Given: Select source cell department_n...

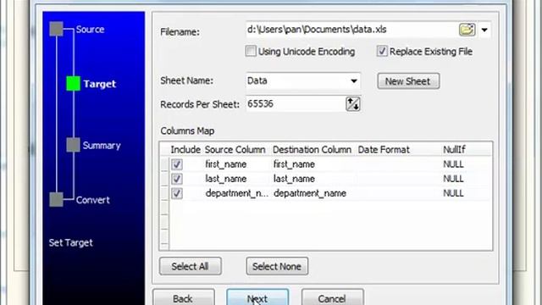Looking at the screenshot, I should (237, 193).
